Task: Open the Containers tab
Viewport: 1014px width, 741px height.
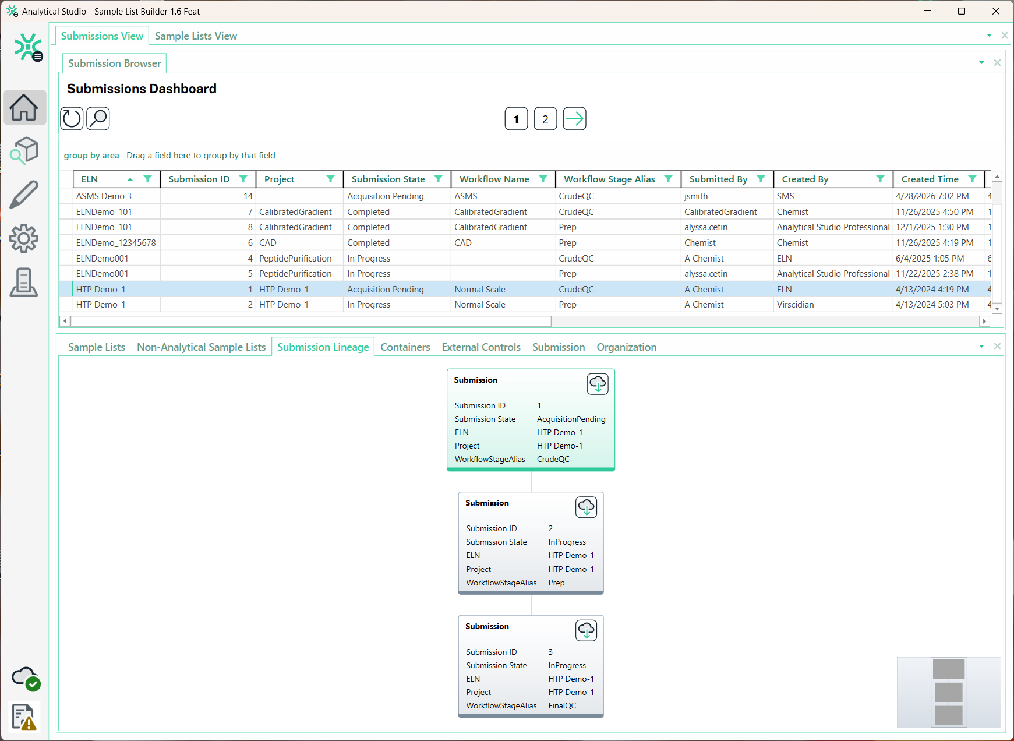Action: pos(405,347)
